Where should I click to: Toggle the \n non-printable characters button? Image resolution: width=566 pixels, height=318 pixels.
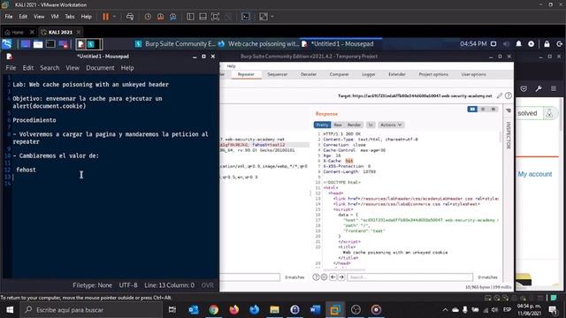coord(371,125)
